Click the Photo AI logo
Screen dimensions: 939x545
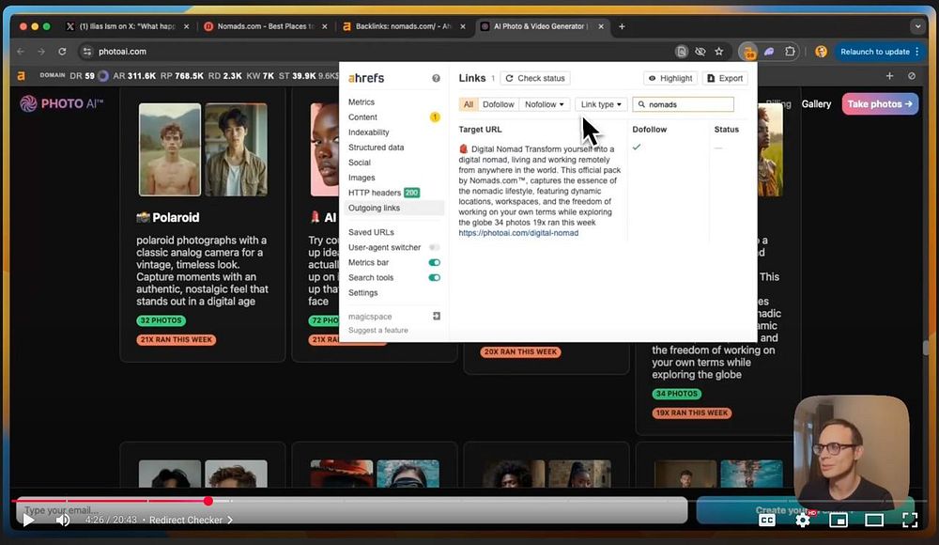click(61, 103)
